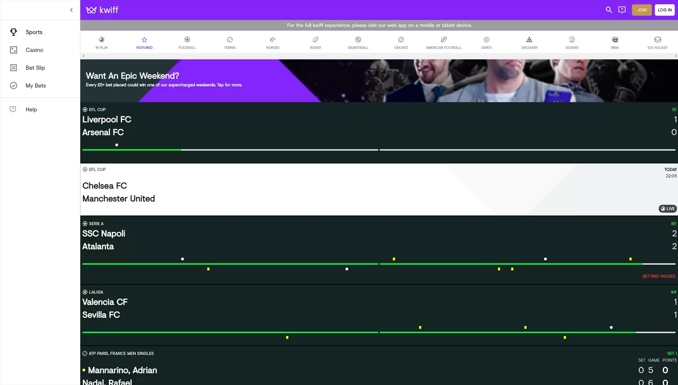
Task: Select the In Play tab icon
Action: click(x=102, y=40)
